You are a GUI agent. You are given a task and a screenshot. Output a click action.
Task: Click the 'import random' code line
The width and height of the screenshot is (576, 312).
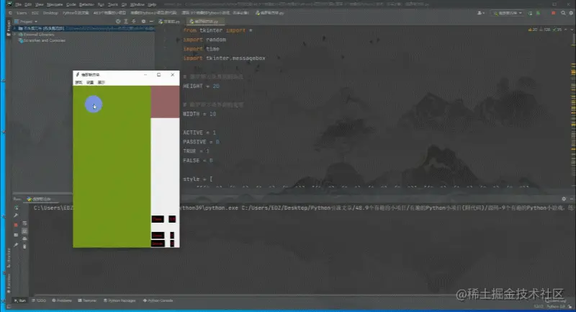[204, 40]
